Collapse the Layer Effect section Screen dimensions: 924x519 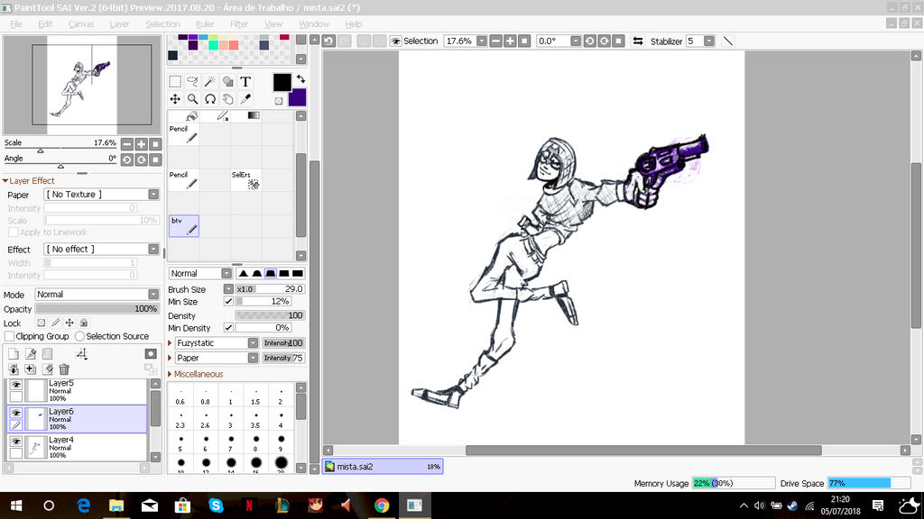pos(6,180)
